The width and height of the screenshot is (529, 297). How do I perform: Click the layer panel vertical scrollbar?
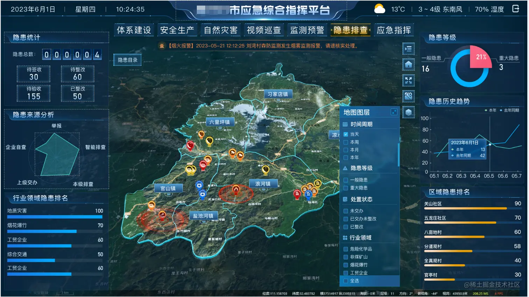[x=398, y=155]
